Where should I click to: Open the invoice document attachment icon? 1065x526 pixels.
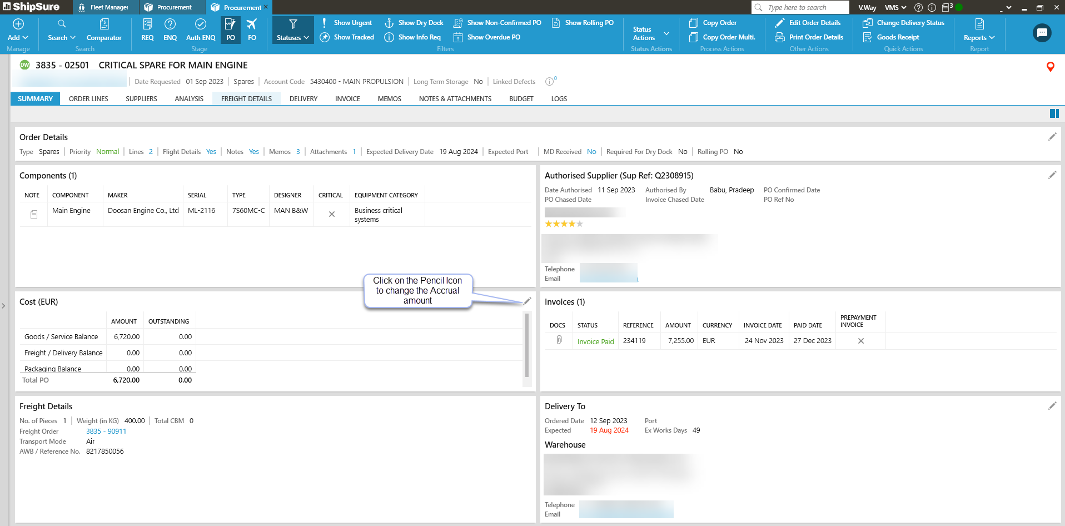[x=559, y=340]
